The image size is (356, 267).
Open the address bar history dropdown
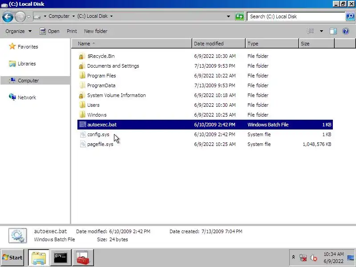[228, 16]
